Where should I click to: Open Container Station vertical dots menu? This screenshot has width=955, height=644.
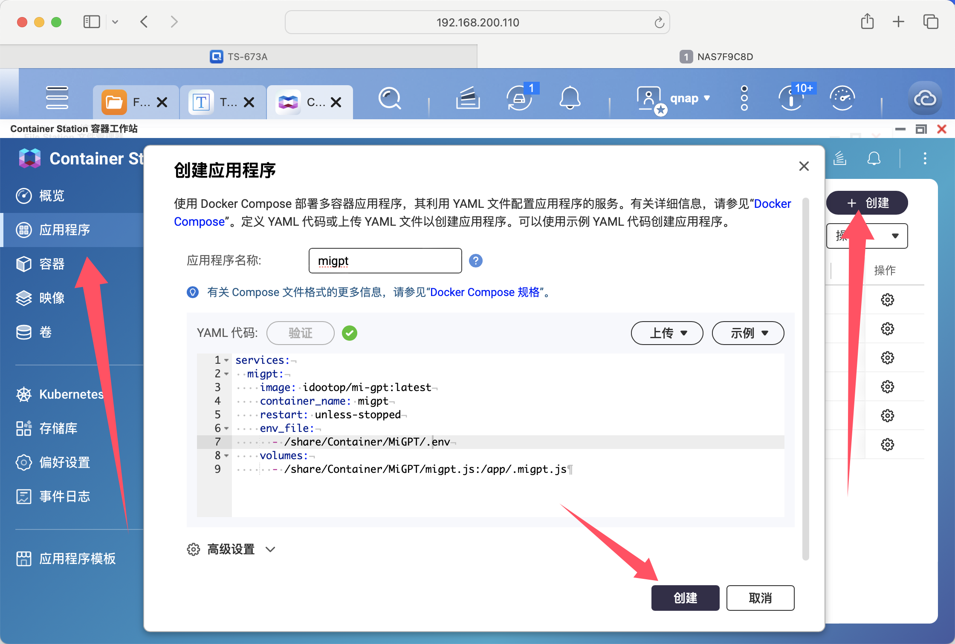[x=925, y=158]
